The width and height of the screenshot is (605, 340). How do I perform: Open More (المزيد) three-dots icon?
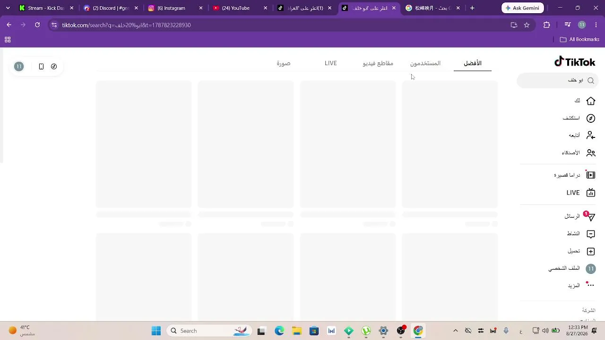590,286
